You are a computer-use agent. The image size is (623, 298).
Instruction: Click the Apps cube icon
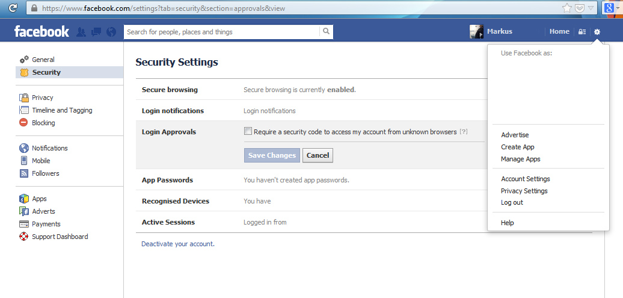(24, 199)
